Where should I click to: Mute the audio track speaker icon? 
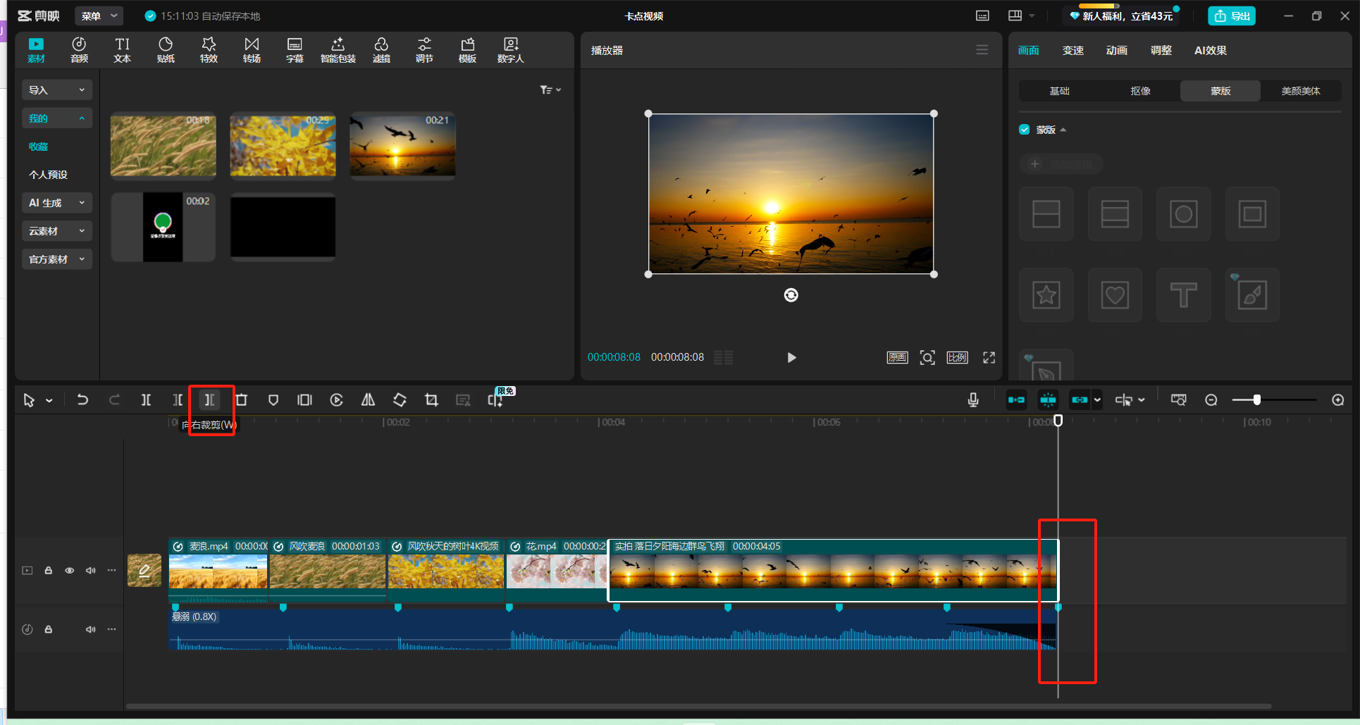click(90, 629)
